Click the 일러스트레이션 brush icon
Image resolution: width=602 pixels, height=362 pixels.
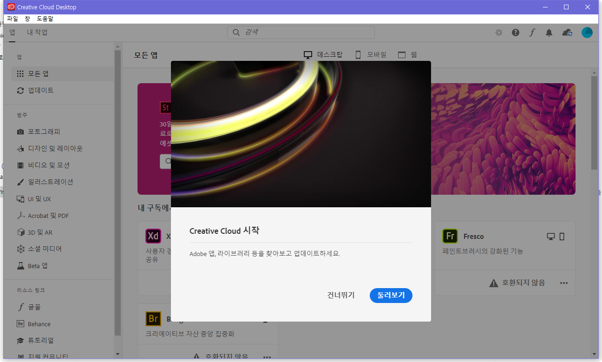click(x=20, y=182)
